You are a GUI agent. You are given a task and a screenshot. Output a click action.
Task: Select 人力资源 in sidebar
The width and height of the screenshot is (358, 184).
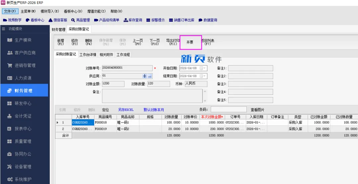click(24, 78)
